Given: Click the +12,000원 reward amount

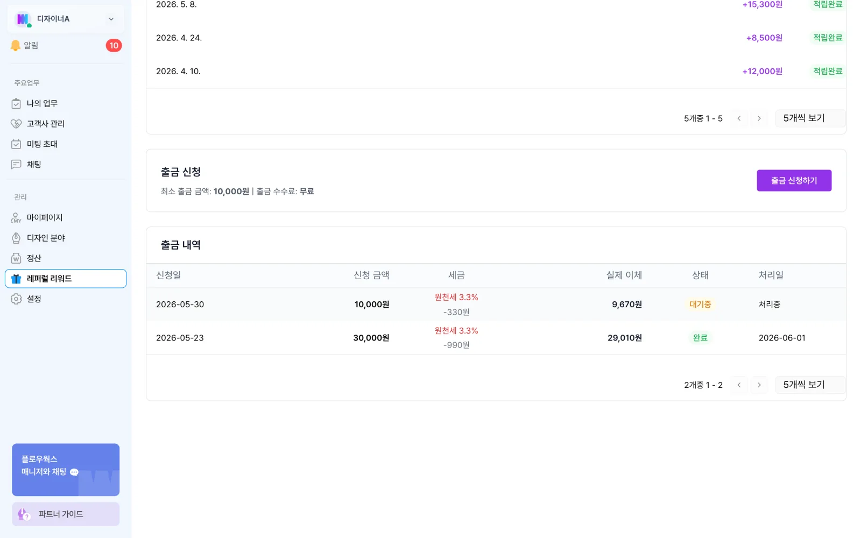Looking at the screenshot, I should click(763, 71).
